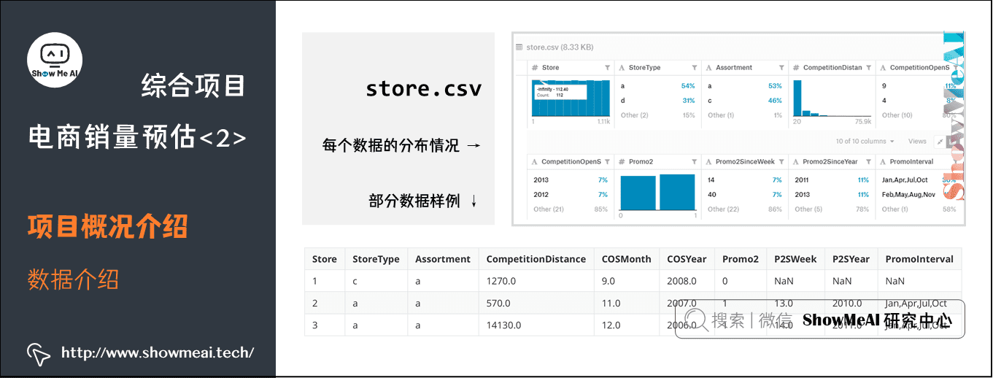Image resolution: width=993 pixels, height=378 pixels.
Task: Click the Store histogram chart
Action: click(x=571, y=97)
